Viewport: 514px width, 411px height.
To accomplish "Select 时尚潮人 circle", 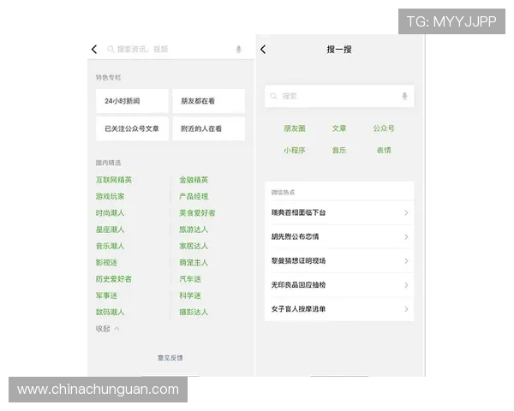I will click(x=111, y=213).
